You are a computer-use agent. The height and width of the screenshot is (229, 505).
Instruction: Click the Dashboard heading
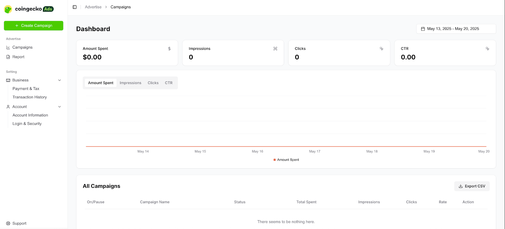pos(93,29)
